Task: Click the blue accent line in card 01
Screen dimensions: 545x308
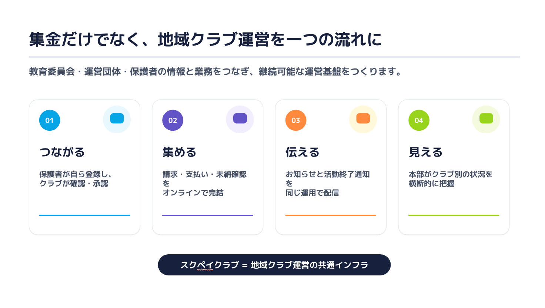Action: coord(84,215)
